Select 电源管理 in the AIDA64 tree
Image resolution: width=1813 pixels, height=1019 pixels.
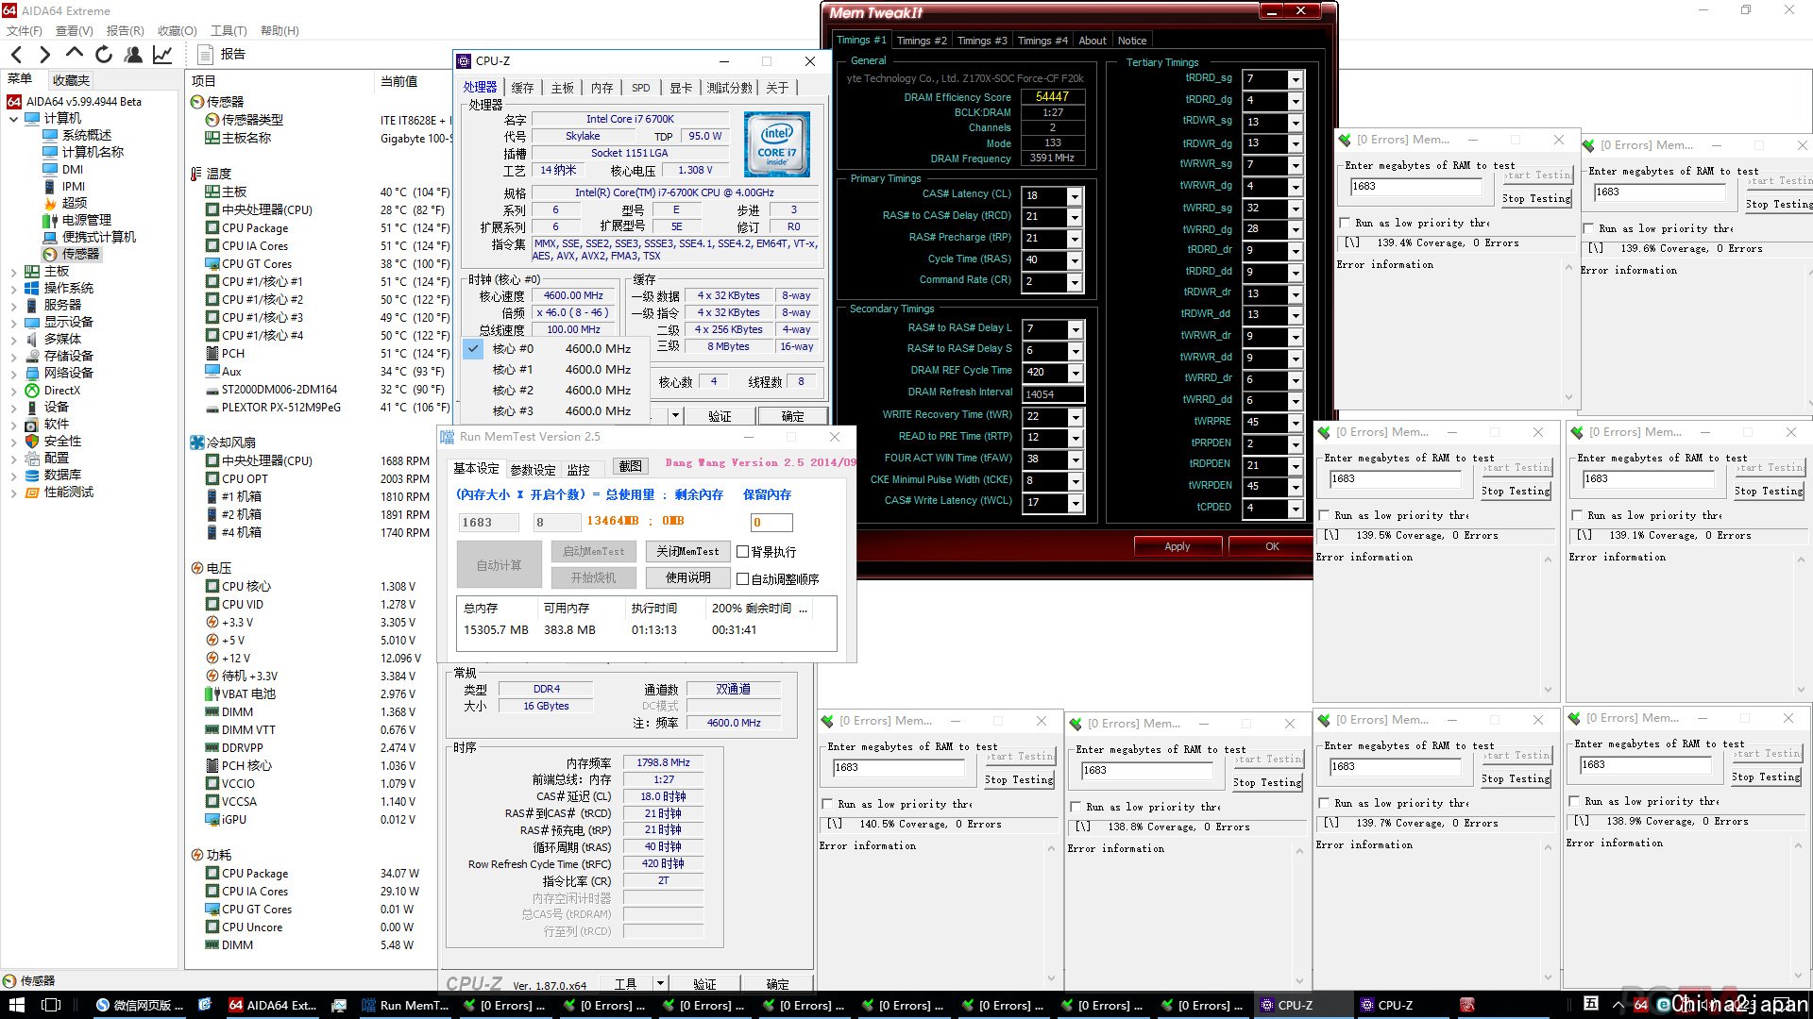tap(86, 220)
